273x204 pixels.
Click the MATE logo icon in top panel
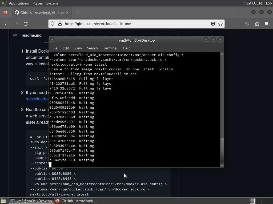[x=4, y=3]
